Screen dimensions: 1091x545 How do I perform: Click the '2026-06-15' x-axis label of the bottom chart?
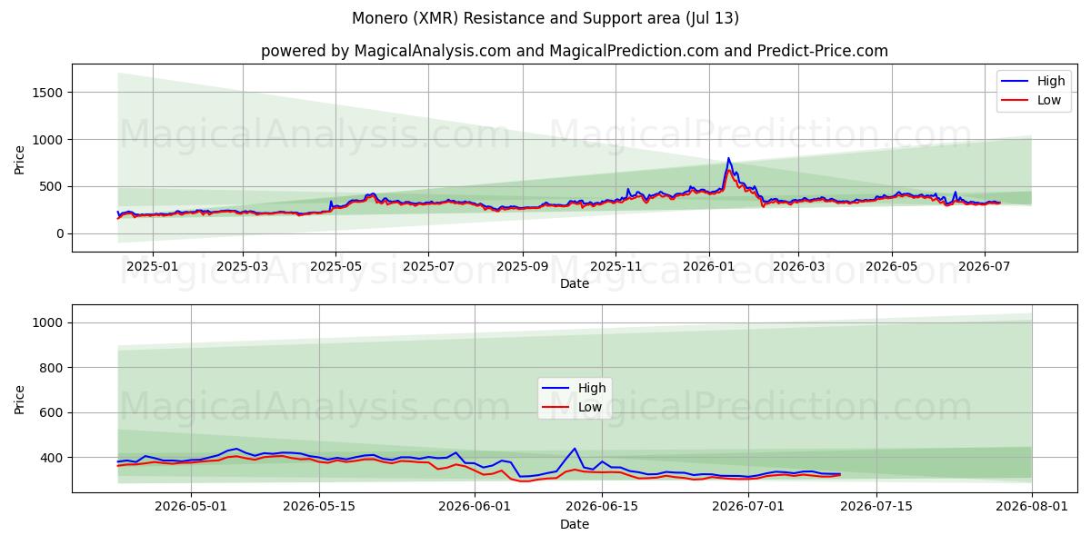[603, 508]
